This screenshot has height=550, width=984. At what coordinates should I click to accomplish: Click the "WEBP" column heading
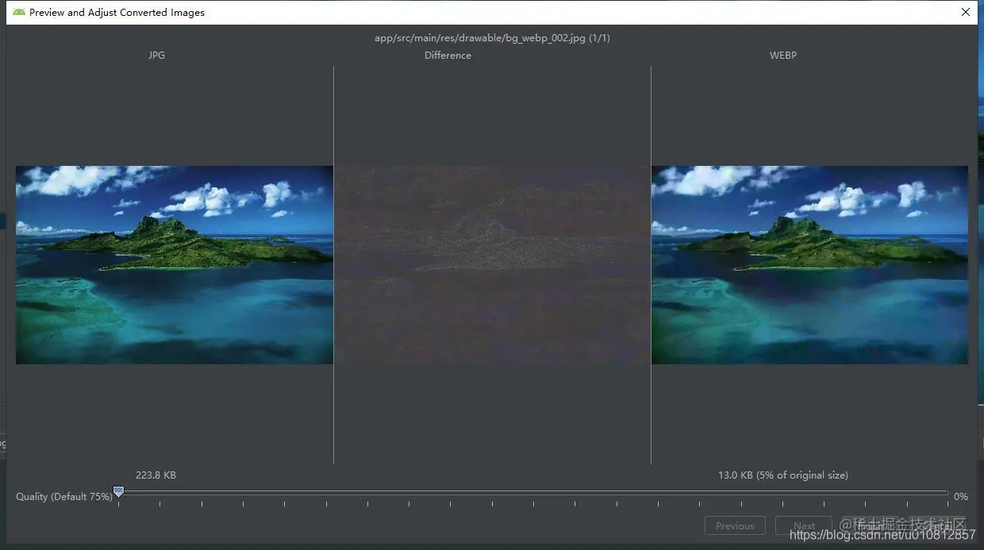click(783, 56)
